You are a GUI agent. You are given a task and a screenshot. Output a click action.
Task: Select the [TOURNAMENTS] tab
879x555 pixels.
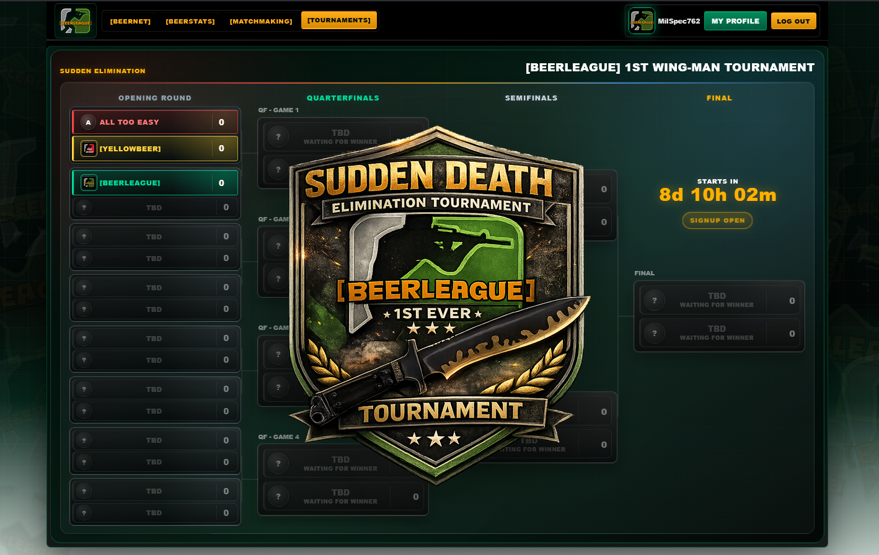(339, 20)
